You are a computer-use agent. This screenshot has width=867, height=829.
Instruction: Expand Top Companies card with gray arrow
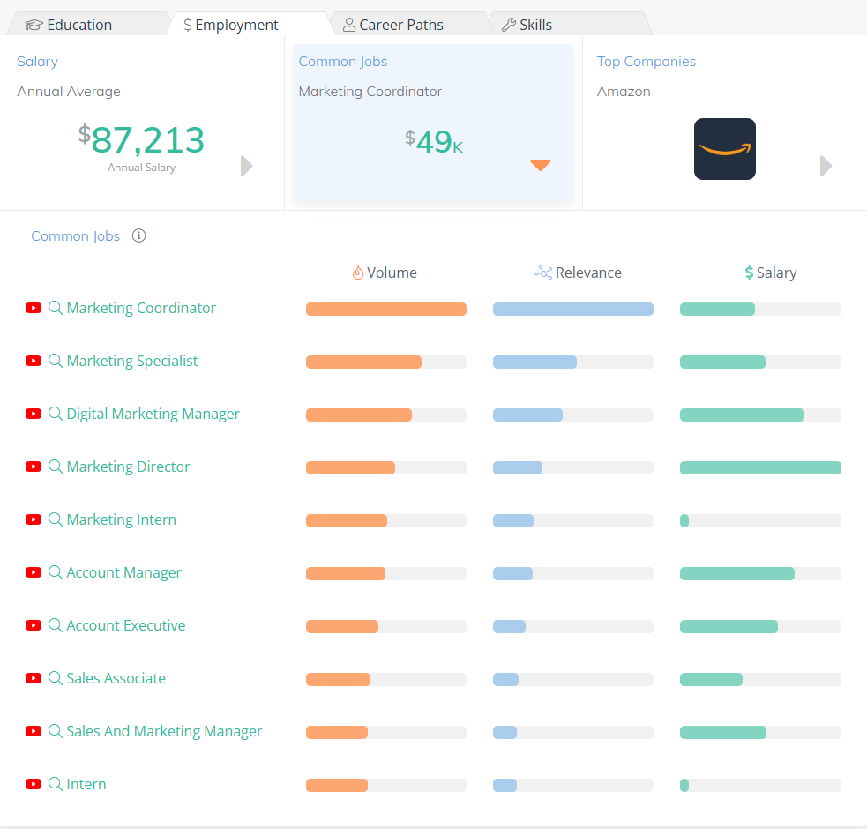pyautogui.click(x=826, y=166)
